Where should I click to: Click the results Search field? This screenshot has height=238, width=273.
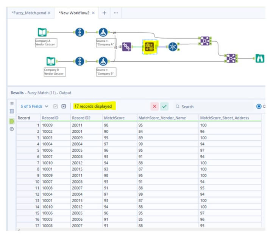(213, 106)
